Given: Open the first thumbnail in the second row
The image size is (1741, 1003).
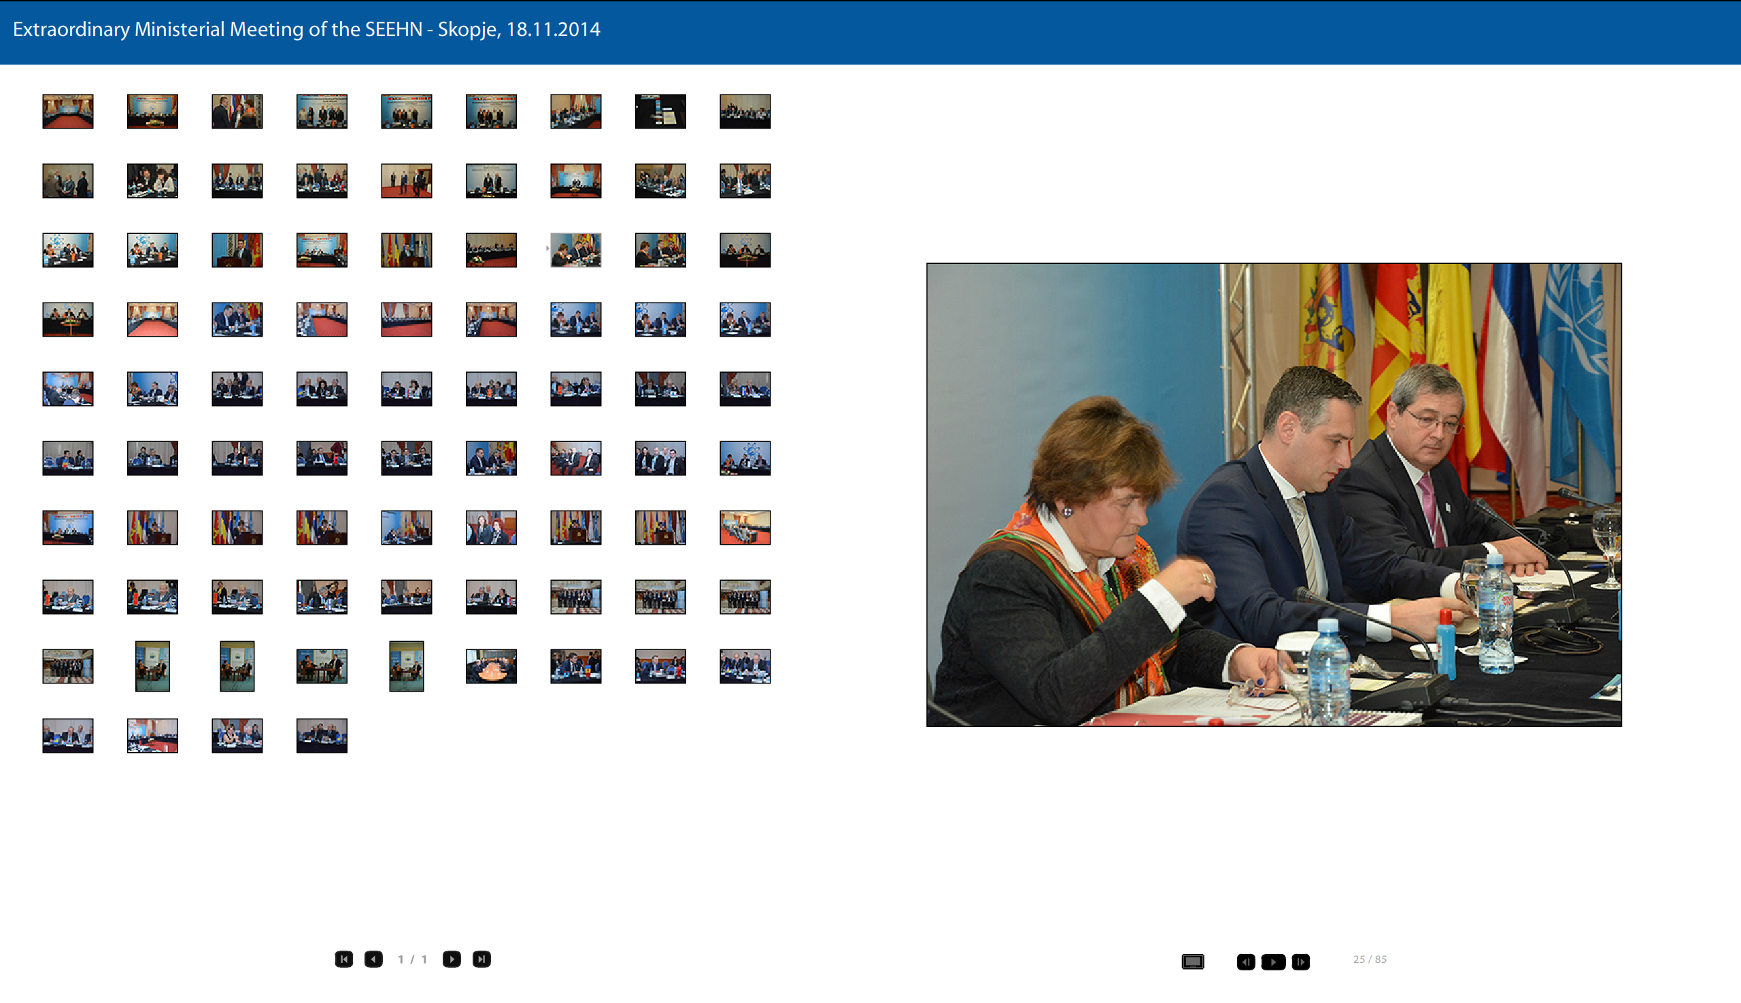Looking at the screenshot, I should pyautogui.click(x=67, y=181).
